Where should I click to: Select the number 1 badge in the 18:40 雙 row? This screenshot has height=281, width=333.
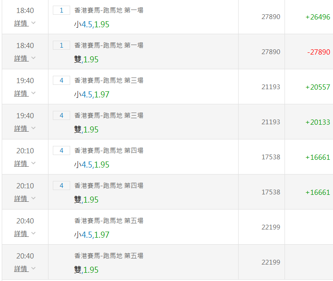61,45
